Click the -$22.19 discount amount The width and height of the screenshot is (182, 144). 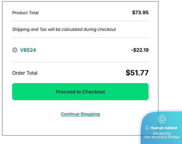coord(140,50)
